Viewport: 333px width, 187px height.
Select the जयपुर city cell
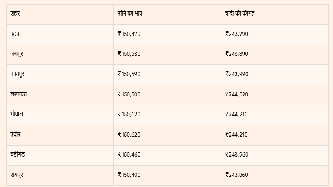pos(17,54)
